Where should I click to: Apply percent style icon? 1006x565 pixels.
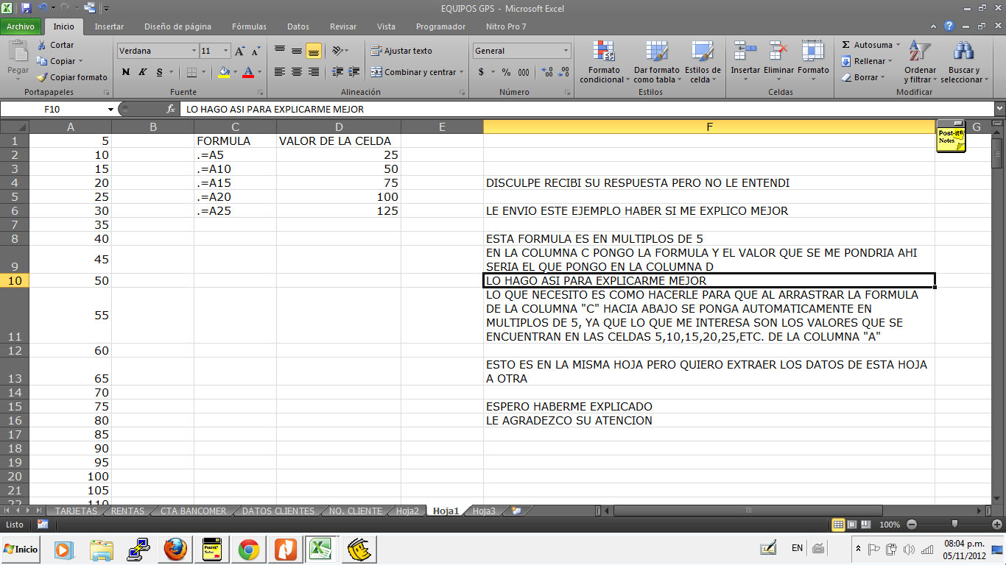(506, 72)
